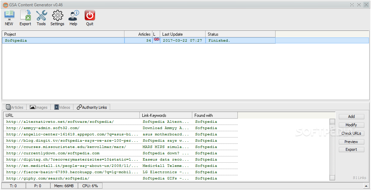Click the 81 Links counter
Image resolution: width=371 pixels, height=190 pixels.
pos(359,178)
